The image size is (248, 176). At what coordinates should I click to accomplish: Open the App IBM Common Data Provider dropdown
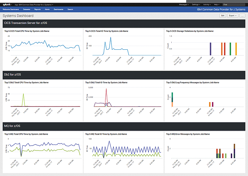(x=34, y=5)
